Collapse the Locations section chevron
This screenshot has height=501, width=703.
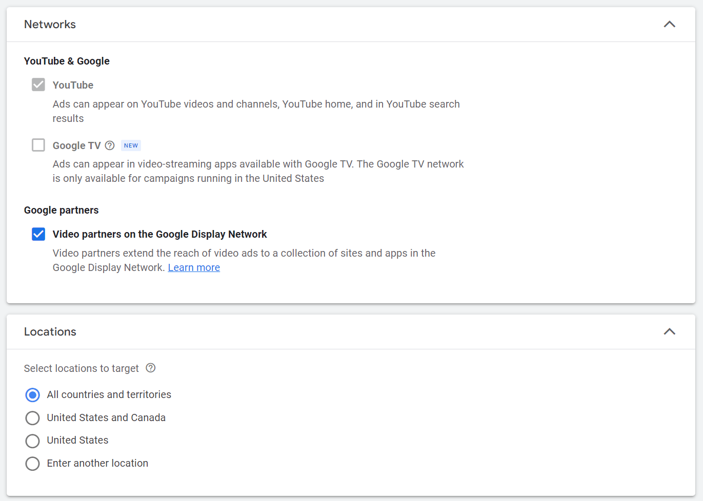coord(669,331)
